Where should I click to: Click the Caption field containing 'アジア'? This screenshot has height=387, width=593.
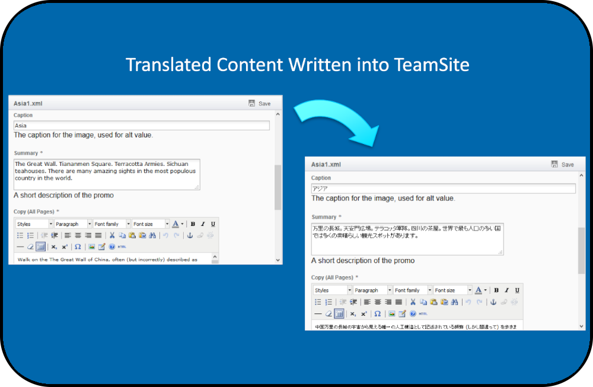click(443, 188)
